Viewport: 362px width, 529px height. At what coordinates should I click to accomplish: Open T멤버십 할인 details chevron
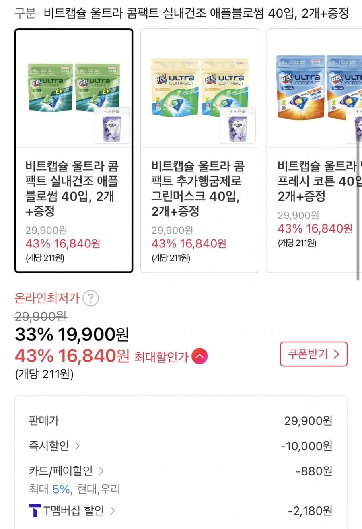pyautogui.click(x=113, y=511)
